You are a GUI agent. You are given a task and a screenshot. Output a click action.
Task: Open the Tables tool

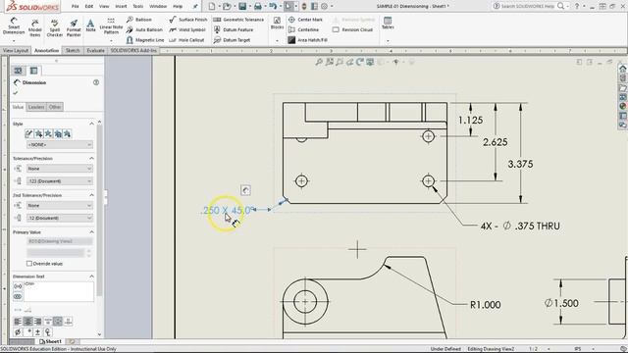pos(388,24)
